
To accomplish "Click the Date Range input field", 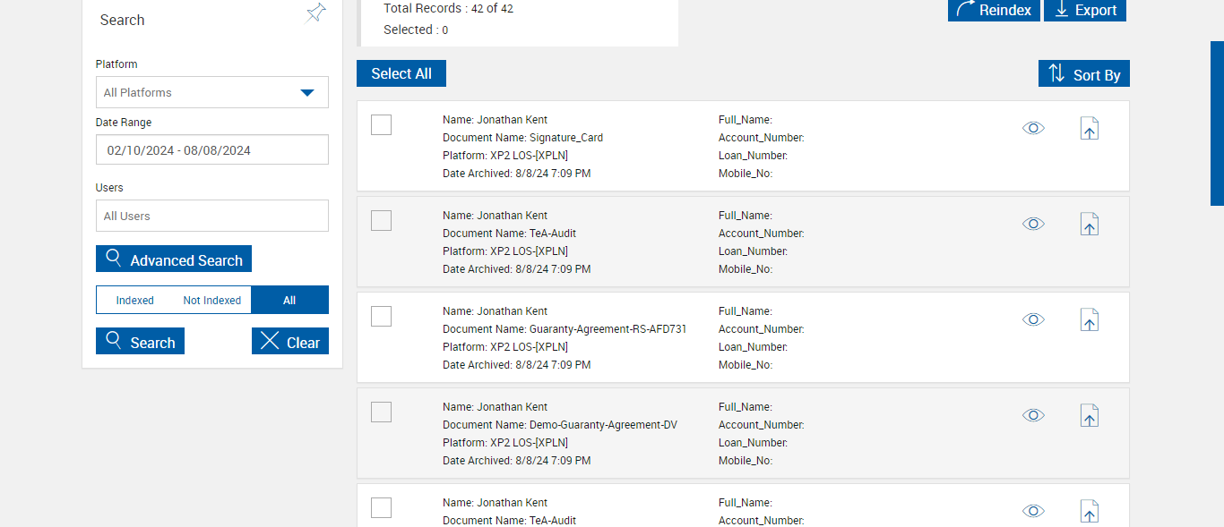I will tap(212, 150).
